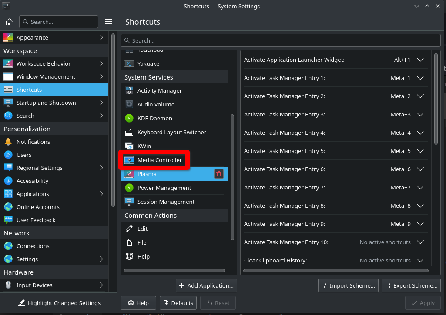This screenshot has height=315, width=446.
Task: Click the Help lifebuoy icon in Common Actions
Action: 129,256
